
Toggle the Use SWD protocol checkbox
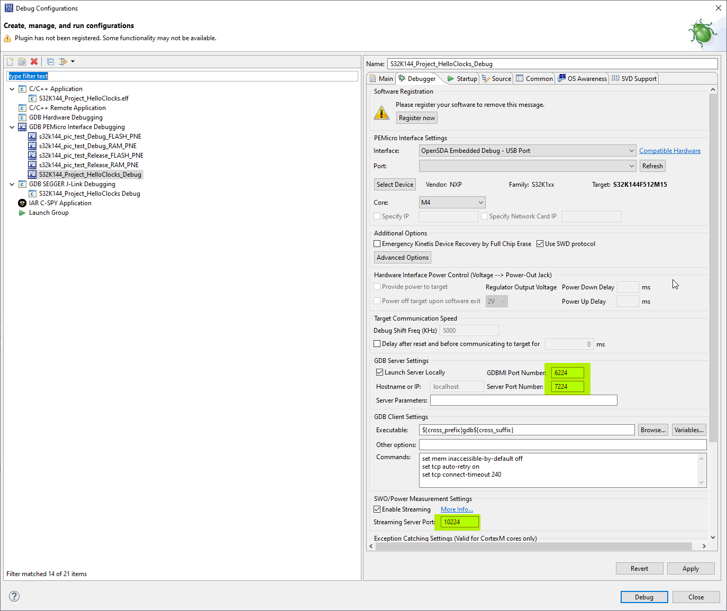540,244
